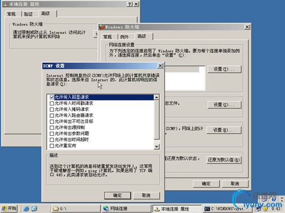
Task: Enable 允许传入路由器请求 checkbox
Action: pos(52,115)
